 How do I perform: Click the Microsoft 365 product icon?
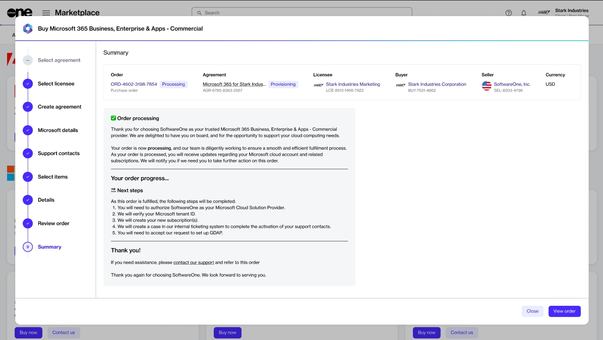[x=28, y=28]
